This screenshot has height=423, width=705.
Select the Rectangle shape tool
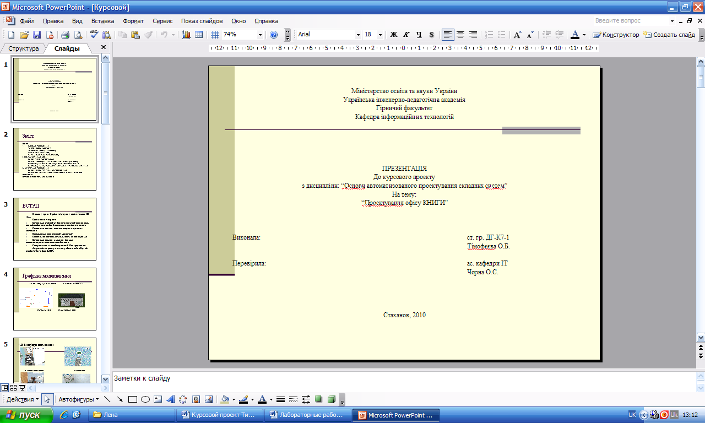(x=132, y=399)
